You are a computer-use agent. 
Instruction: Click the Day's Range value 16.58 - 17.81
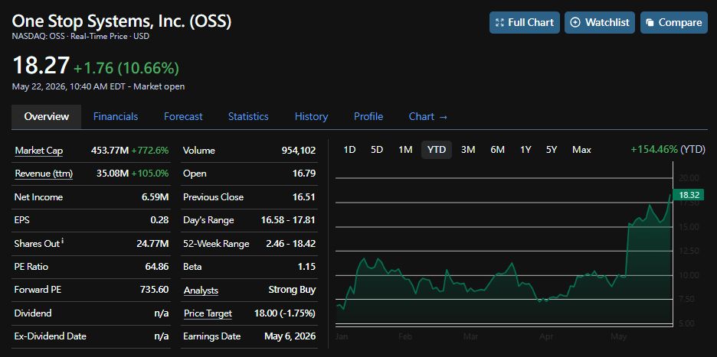[288, 220]
